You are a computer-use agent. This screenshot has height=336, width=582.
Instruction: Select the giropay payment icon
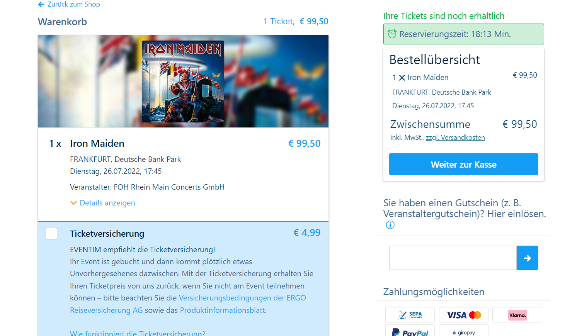pyautogui.click(x=464, y=331)
